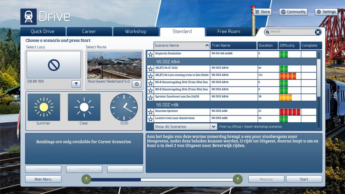Click the 13:20 clock time icon
Viewport: 345px width, 194px height.
click(x=124, y=107)
